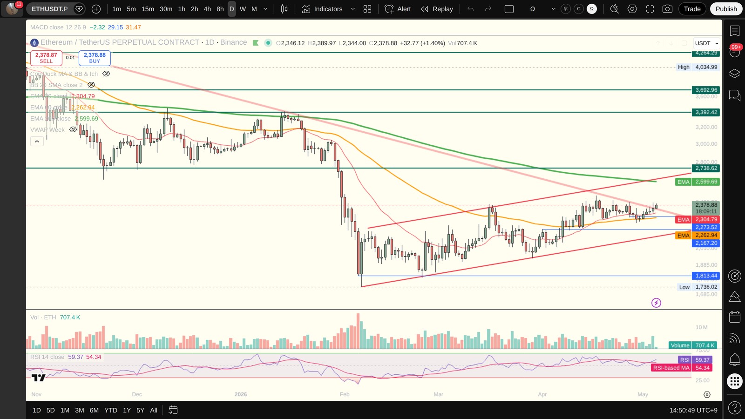Toggle visibility of BB 20 SMA close 2
745x419 pixels.
91,85
